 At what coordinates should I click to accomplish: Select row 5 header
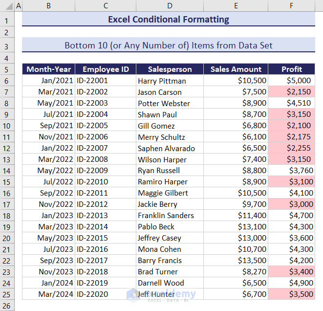(x=7, y=69)
